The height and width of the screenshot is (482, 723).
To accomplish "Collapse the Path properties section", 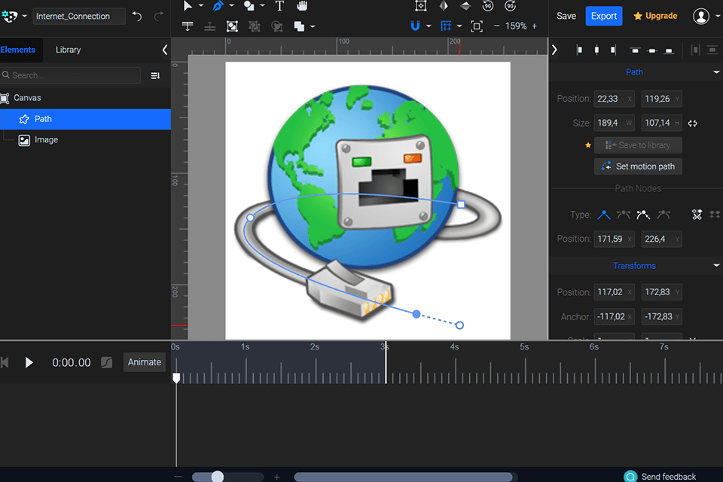I will (716, 72).
